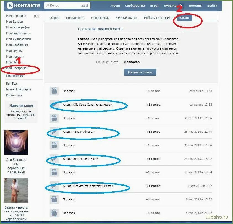The image size is (233, 224).
Task: Open музыка in the top menu
Action: (x=170, y=6)
